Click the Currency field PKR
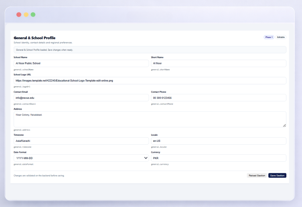This screenshot has height=207, width=302. 218,158
